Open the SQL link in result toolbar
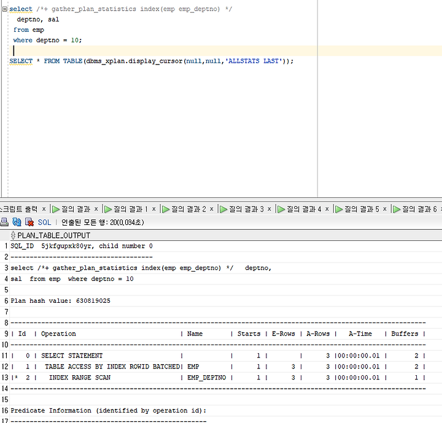The image size is (442, 423). pos(44,223)
